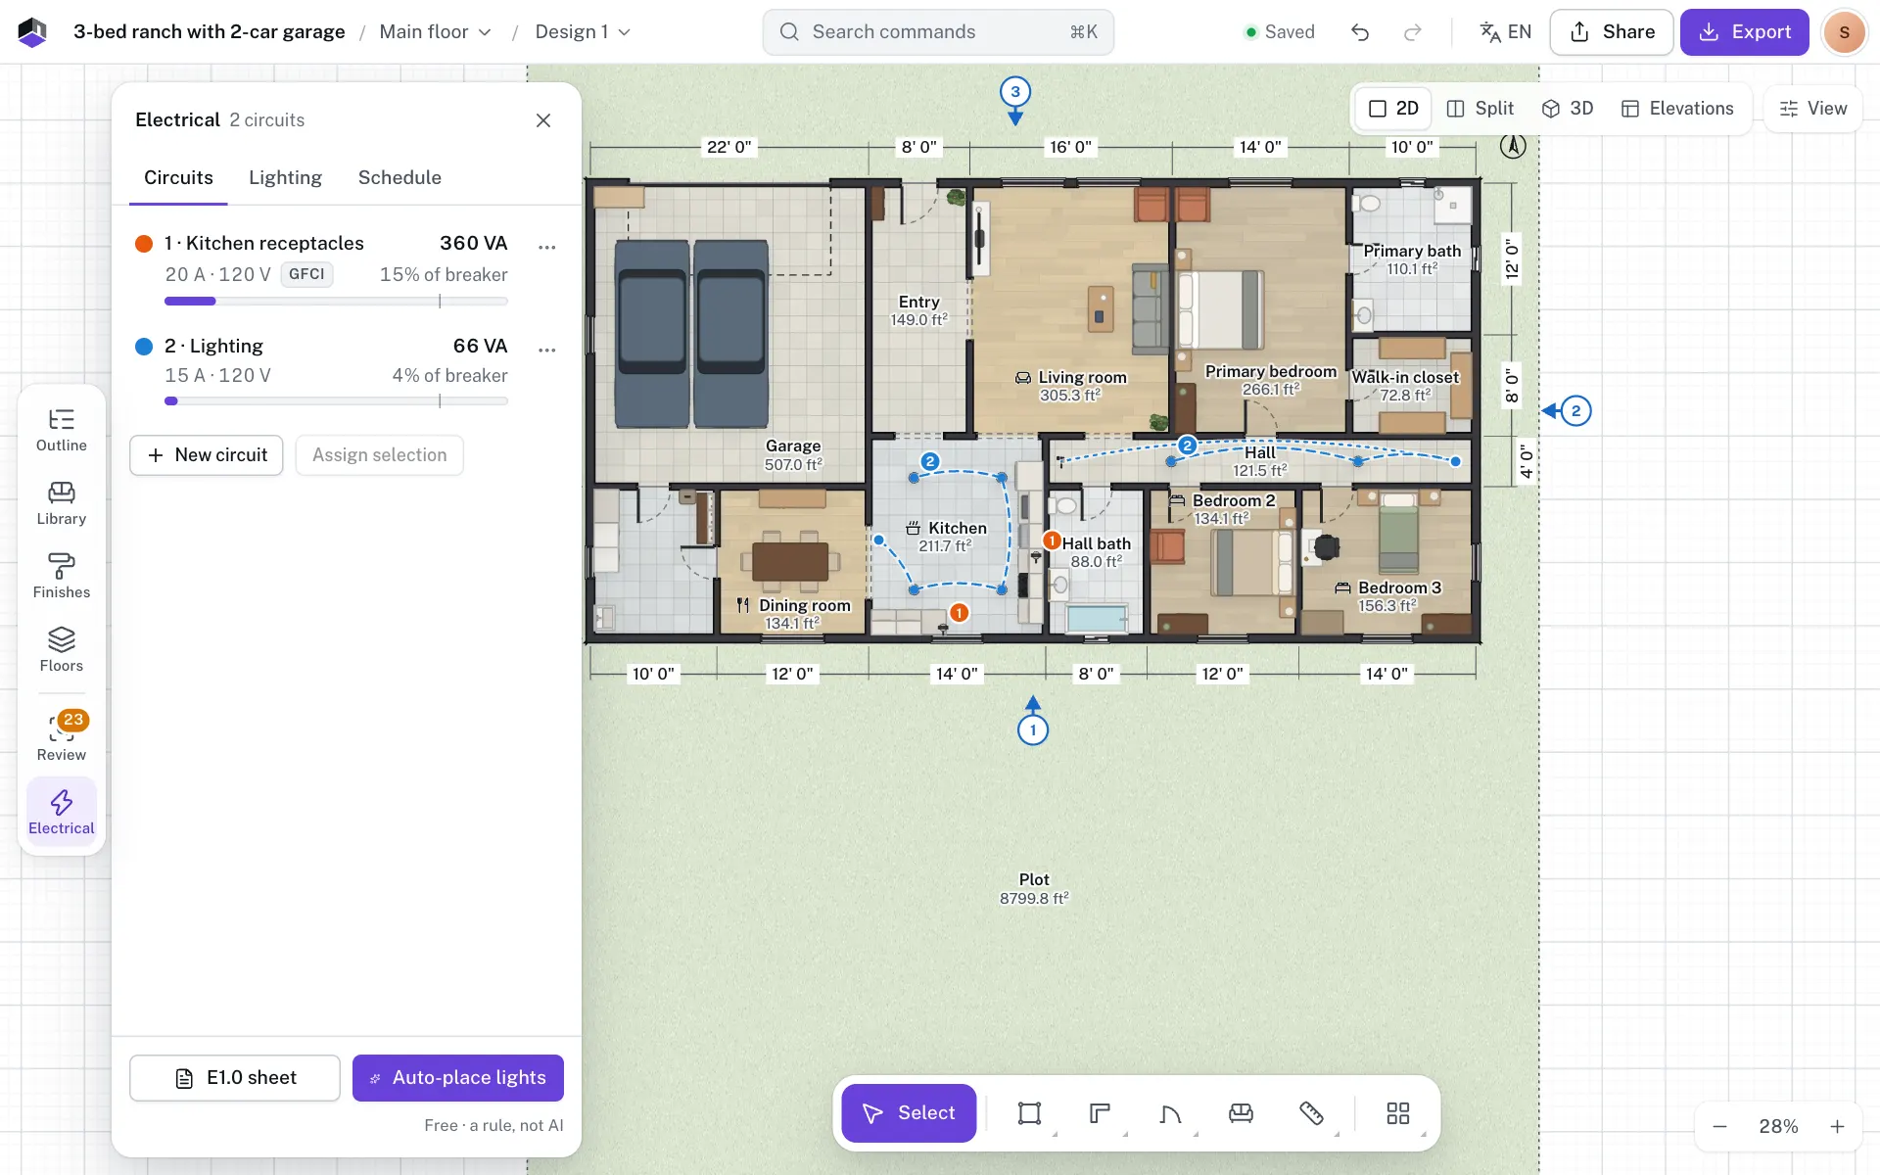Open the Finishes paint roller panel

click(x=62, y=578)
